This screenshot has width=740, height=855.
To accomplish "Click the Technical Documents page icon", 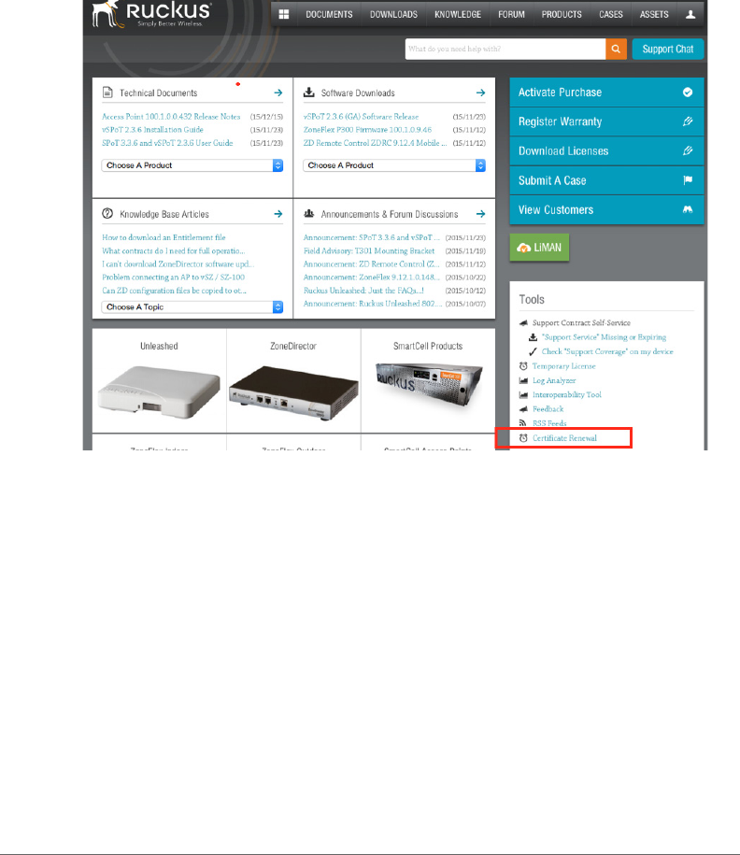I will [107, 93].
